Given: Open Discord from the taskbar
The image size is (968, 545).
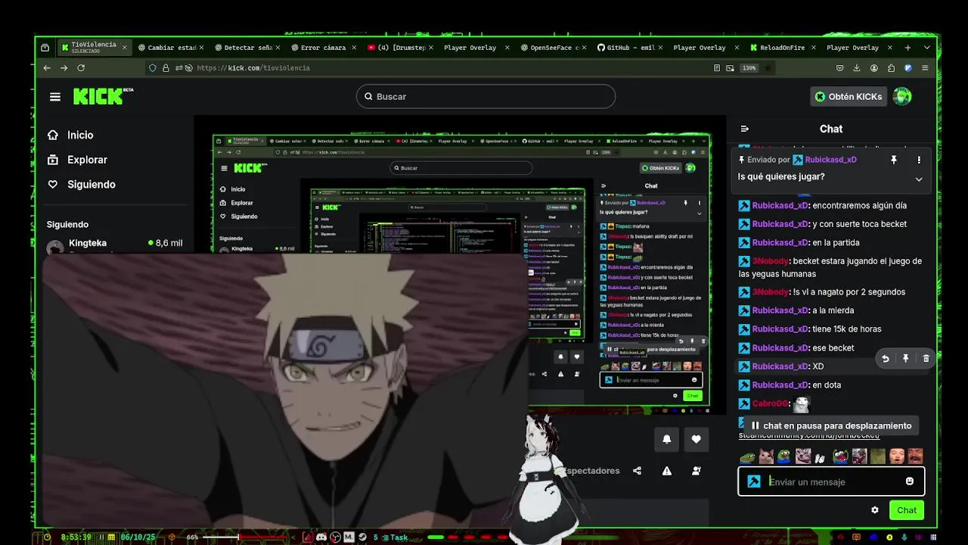Looking at the screenshot, I should [321, 537].
